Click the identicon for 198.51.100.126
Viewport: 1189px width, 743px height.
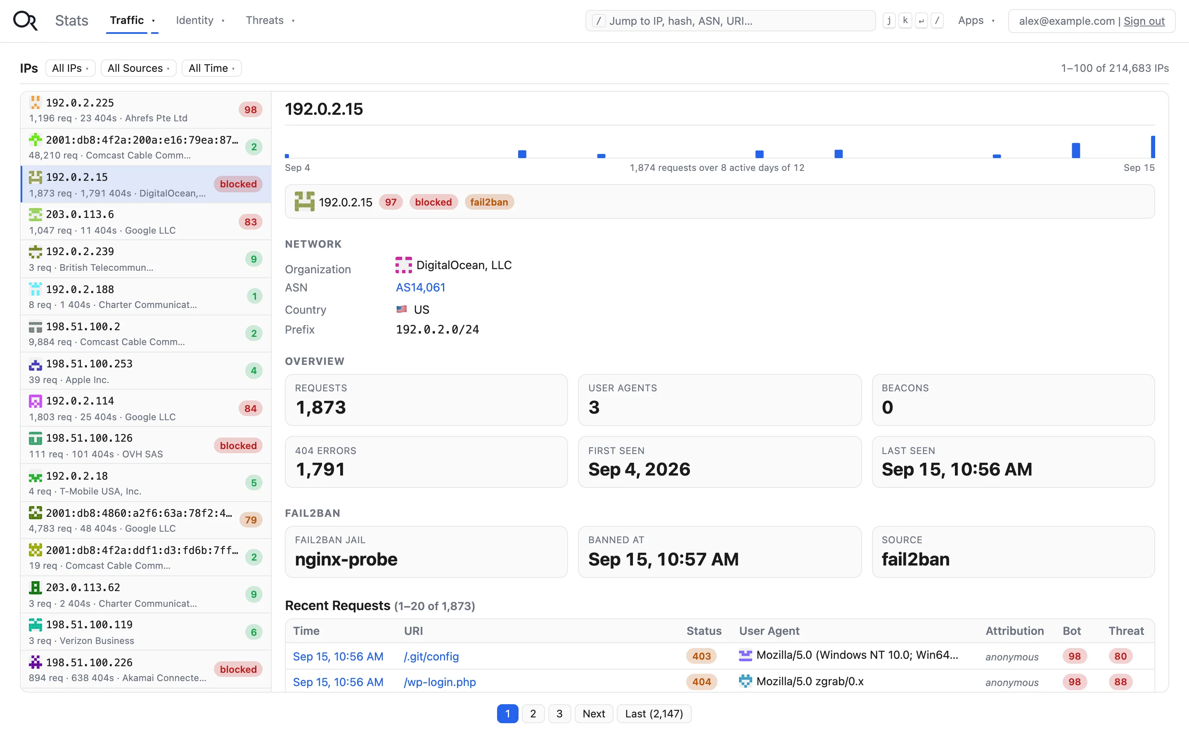click(x=36, y=438)
